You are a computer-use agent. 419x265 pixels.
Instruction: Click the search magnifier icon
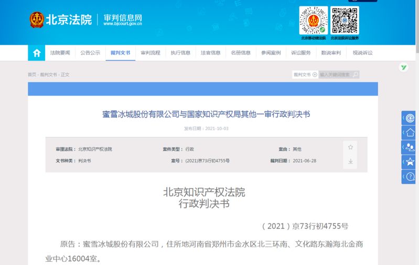coord(356,75)
